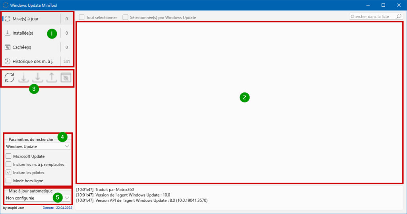
Task: Click the Windows Update MiniTool title icon
Action: pyautogui.click(x=6, y=5)
